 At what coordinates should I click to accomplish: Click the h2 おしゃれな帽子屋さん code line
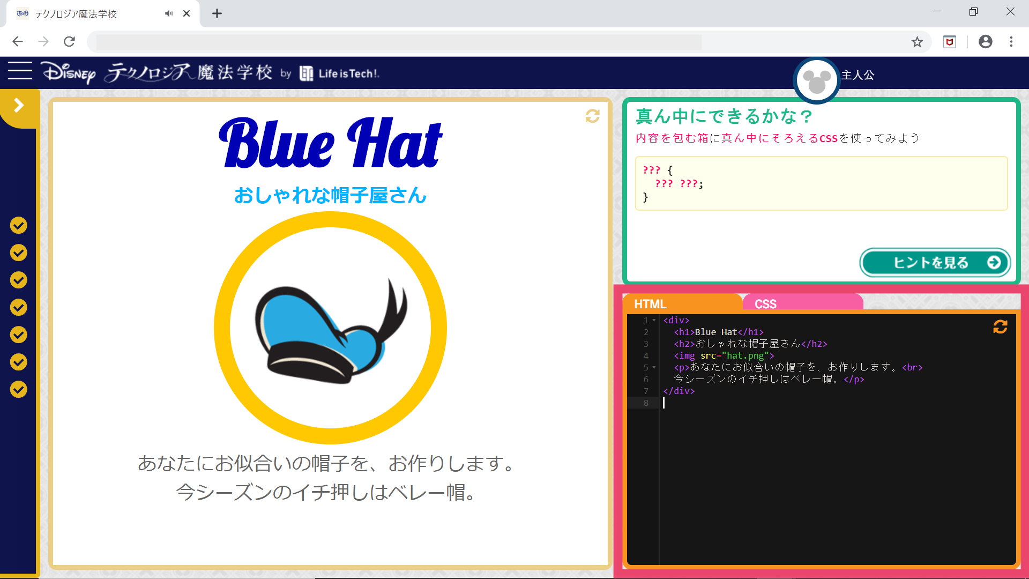pos(750,344)
